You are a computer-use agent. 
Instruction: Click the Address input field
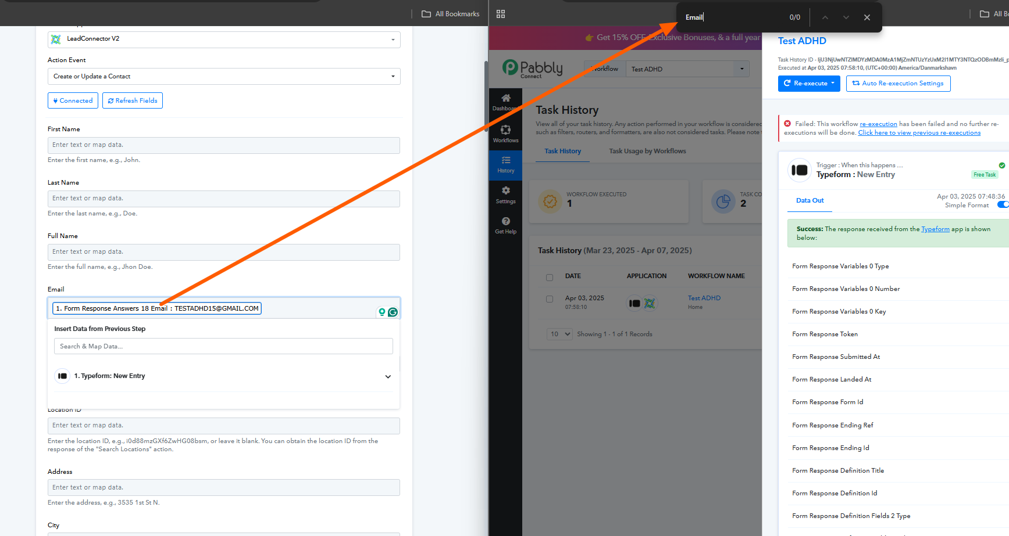pos(224,487)
